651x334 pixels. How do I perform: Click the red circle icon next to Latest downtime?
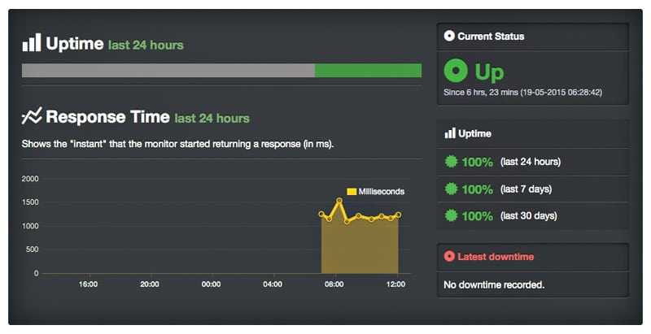[449, 256]
